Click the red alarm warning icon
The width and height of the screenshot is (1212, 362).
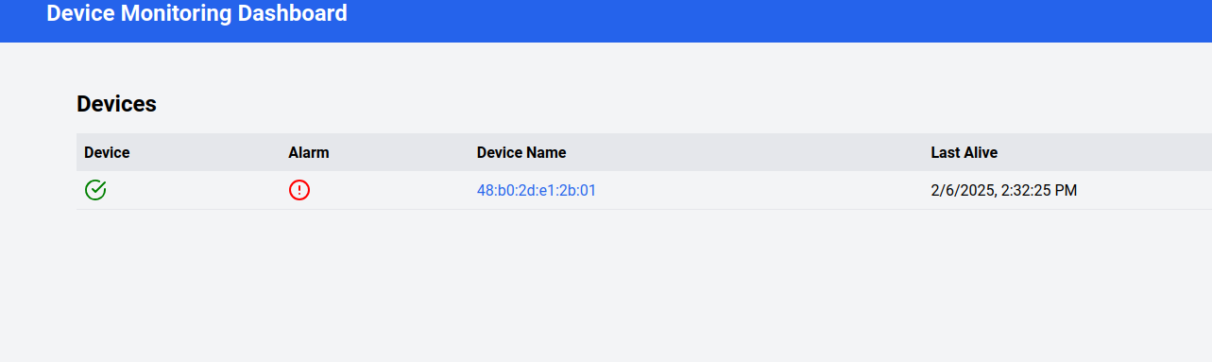coord(299,190)
